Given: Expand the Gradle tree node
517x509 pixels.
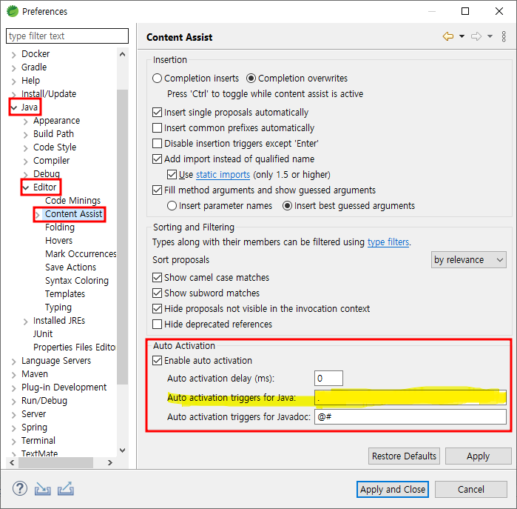Looking at the screenshot, I should point(13,68).
